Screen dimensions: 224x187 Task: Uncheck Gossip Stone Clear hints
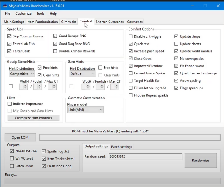[40, 75]
